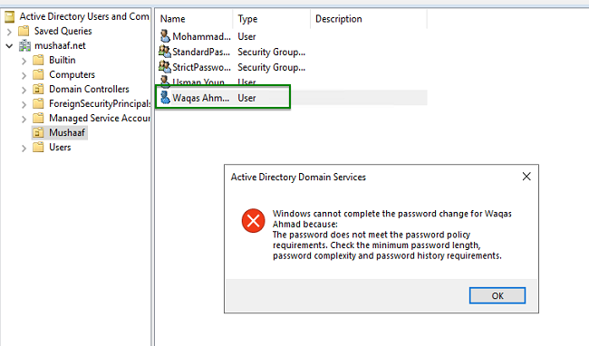The height and width of the screenshot is (346, 589).
Task: Select the StandardPas... name text
Action: click(x=201, y=52)
